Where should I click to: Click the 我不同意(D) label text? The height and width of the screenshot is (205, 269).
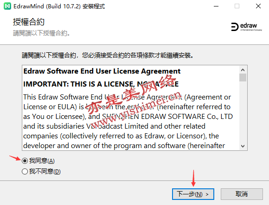tap(45, 171)
